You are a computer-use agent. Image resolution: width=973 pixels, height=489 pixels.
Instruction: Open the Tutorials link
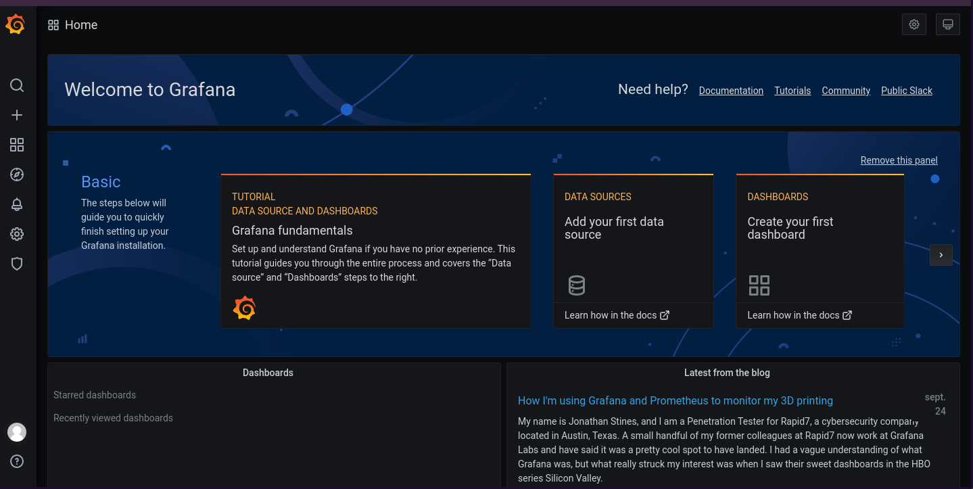coord(792,91)
